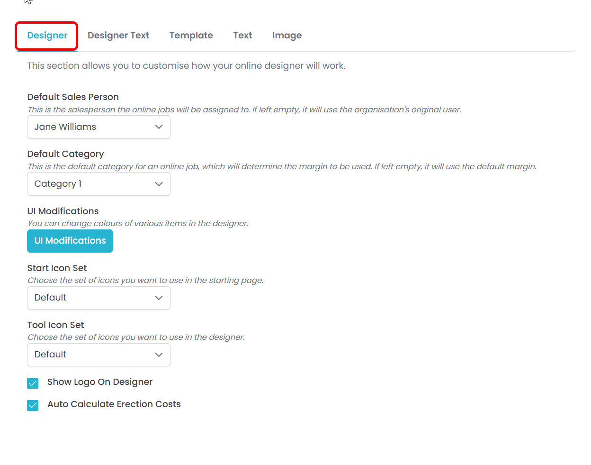
Task: Switch to the Designer Text tab
Action: pyautogui.click(x=118, y=36)
